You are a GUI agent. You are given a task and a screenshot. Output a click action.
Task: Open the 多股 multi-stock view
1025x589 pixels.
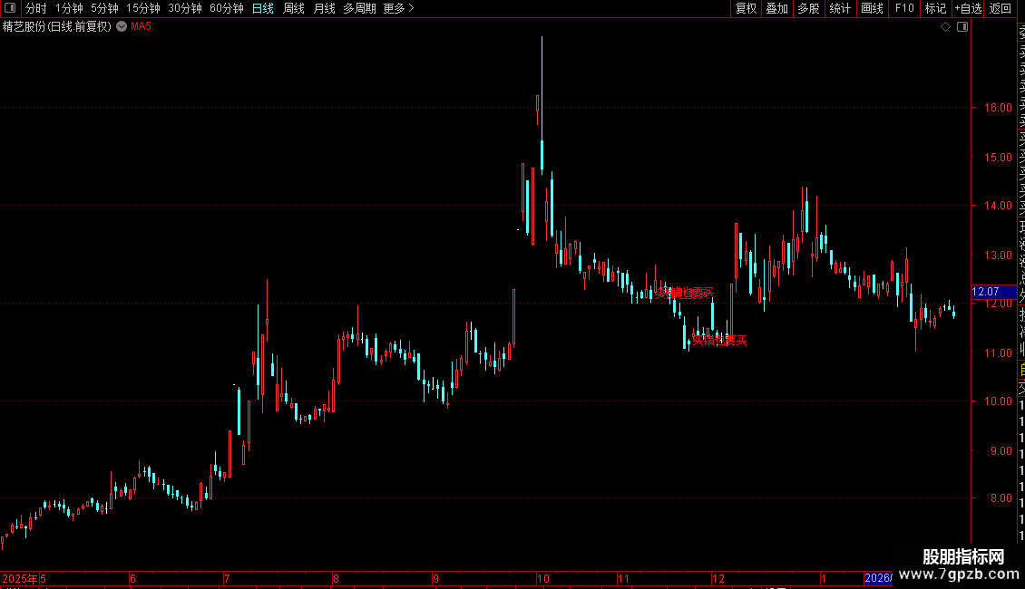(x=808, y=8)
